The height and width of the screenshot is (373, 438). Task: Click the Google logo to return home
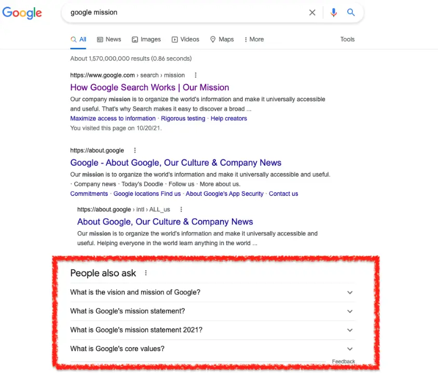coord(22,13)
